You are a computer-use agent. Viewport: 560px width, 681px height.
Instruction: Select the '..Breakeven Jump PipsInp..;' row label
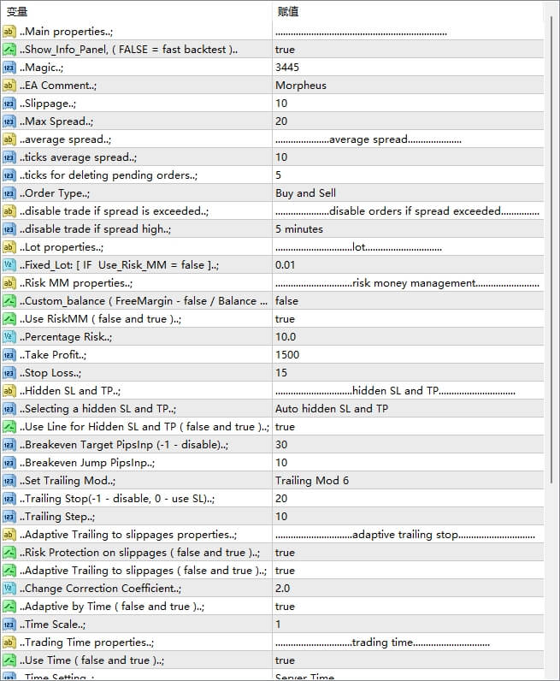click(x=87, y=463)
